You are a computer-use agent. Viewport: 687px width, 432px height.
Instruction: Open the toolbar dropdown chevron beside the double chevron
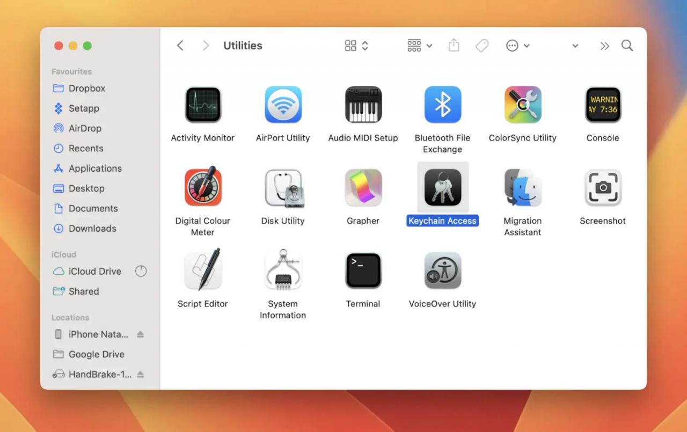pos(575,46)
